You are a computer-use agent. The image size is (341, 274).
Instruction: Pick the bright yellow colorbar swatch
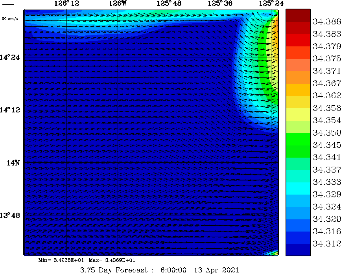tap(298, 114)
